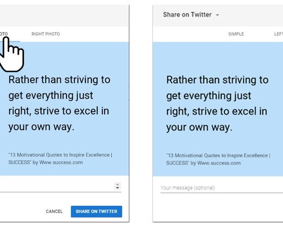Focus the Your message (optional) field
283x226 pixels.
click(222, 188)
